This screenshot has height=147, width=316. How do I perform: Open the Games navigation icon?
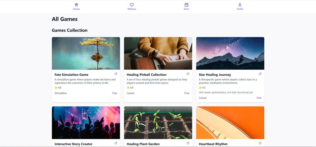tap(76, 5)
